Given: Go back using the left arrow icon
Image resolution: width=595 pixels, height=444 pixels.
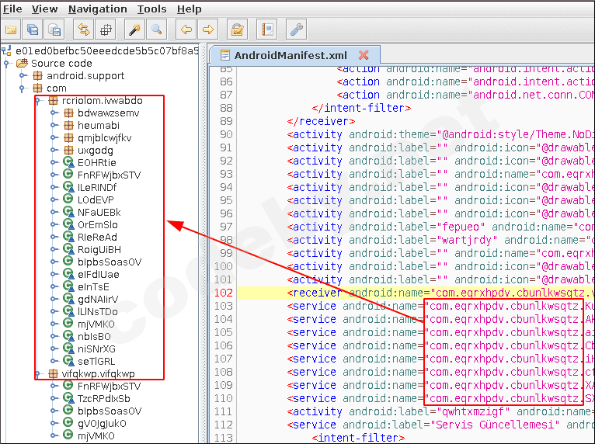Looking at the screenshot, I should tap(186, 30).
